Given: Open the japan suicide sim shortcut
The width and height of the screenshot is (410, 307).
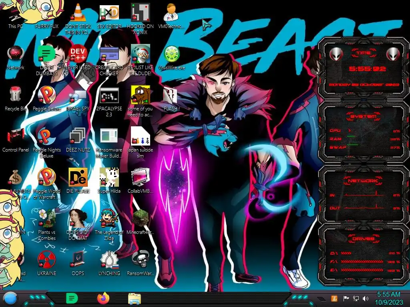Looking at the screenshot, I should 141,143.
